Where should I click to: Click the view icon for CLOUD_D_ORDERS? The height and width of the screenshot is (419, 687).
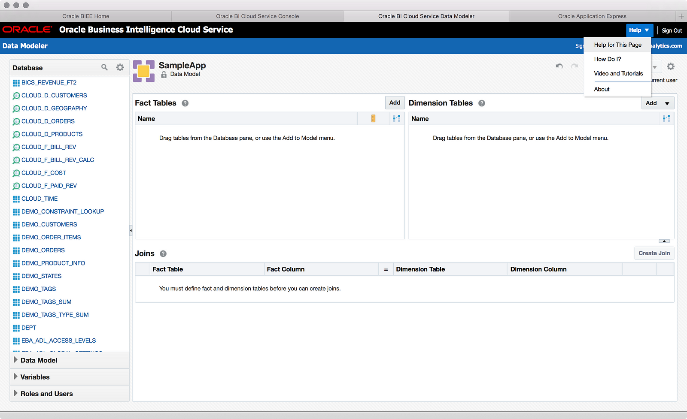16,121
